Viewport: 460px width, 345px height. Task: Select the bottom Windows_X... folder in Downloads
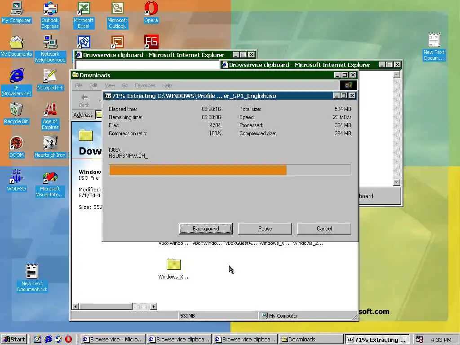pyautogui.click(x=173, y=269)
